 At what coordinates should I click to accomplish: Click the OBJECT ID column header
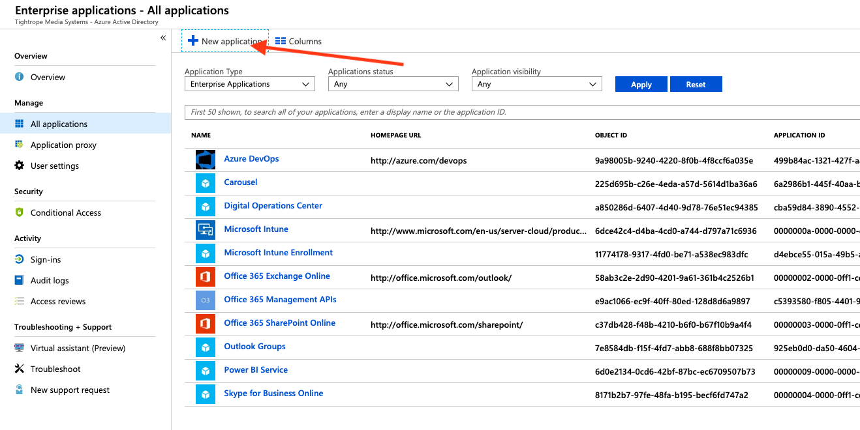[611, 136]
